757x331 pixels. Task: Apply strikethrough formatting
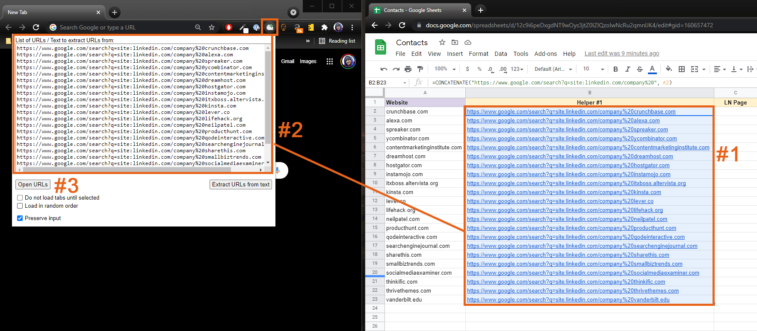(x=640, y=69)
